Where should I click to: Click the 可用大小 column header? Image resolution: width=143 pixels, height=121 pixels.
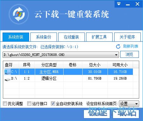120,65
